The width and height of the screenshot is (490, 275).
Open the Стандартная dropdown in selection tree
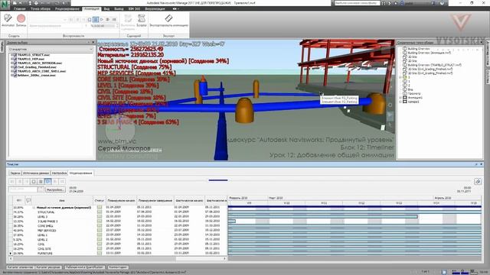[51, 49]
